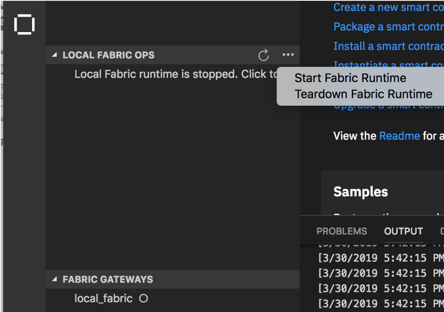Click the local_fabric disconnected status circle
The width and height of the screenshot is (444, 312).
143,299
